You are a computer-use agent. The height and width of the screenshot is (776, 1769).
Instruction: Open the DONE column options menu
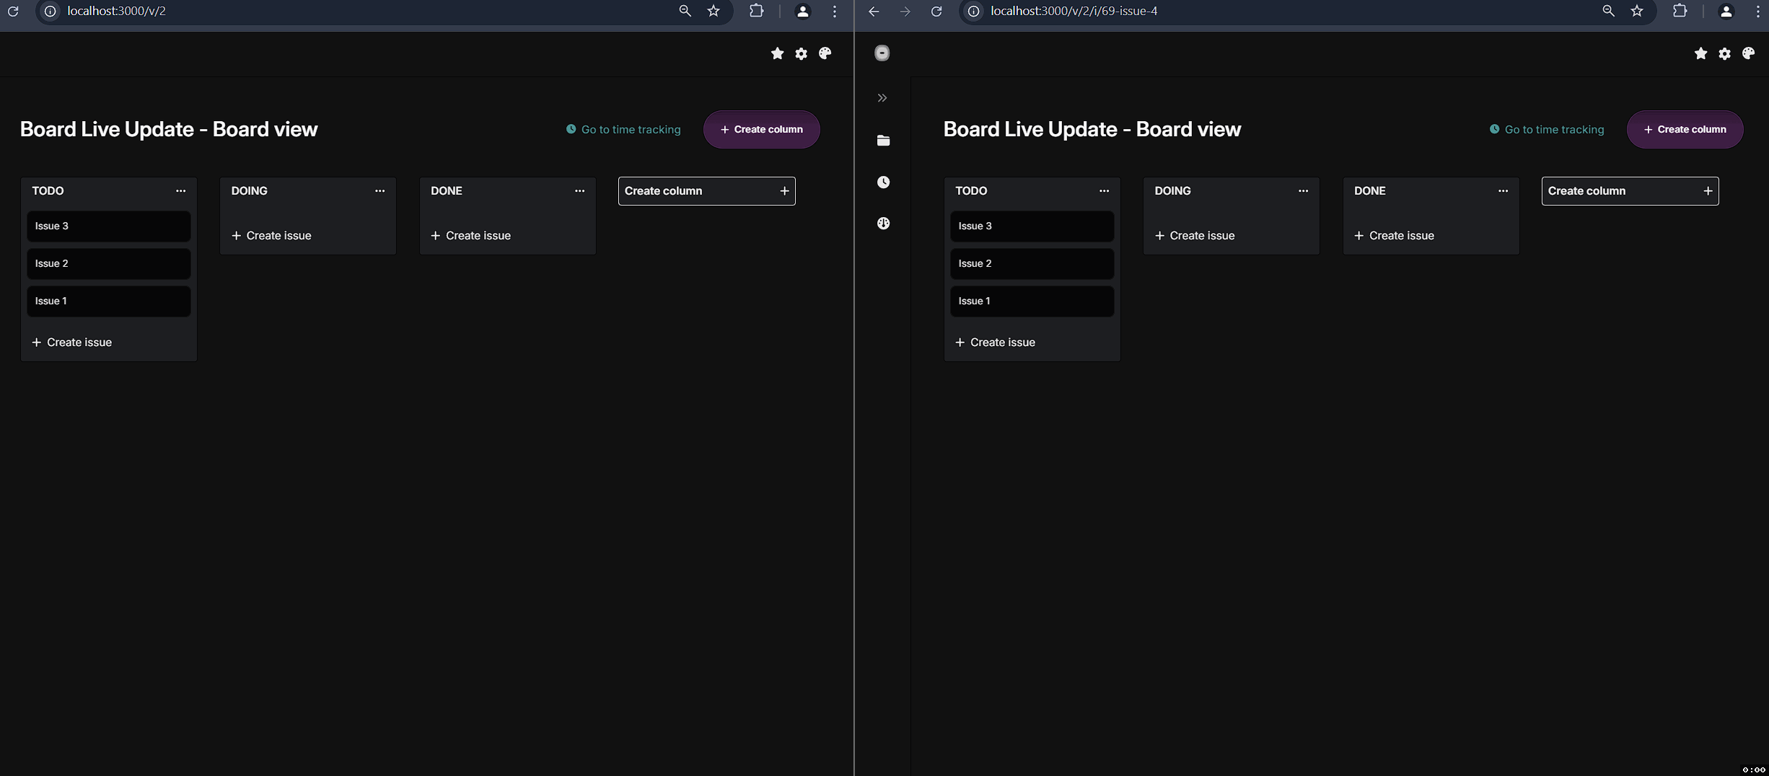pos(579,190)
